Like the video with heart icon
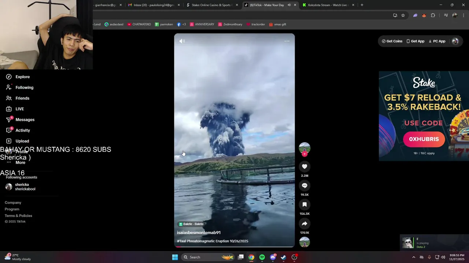The height and width of the screenshot is (263, 469). [304, 167]
